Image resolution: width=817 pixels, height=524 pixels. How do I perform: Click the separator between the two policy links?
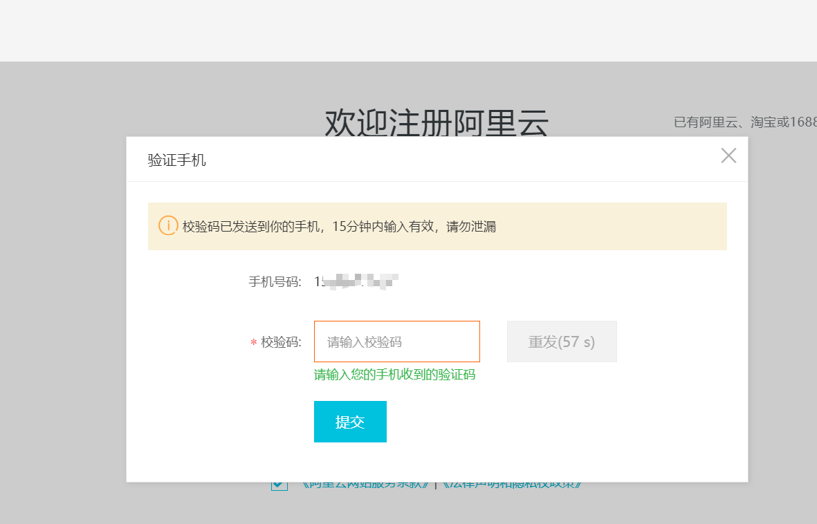(x=436, y=485)
